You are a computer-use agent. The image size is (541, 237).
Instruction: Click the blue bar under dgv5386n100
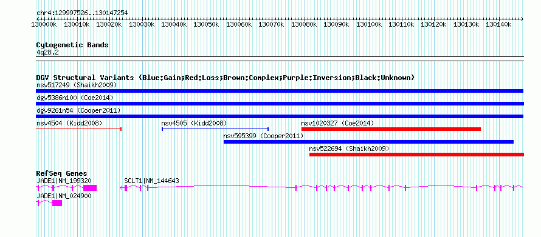(280, 104)
